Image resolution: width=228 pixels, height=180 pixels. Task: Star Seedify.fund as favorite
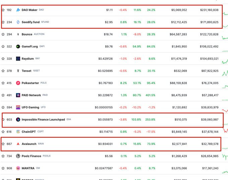[x=3, y=22]
